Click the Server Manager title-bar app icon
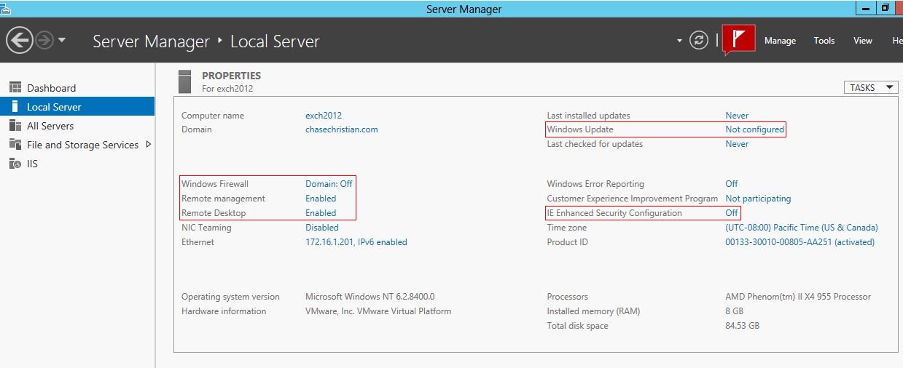This screenshot has width=903, height=368. click(5, 8)
